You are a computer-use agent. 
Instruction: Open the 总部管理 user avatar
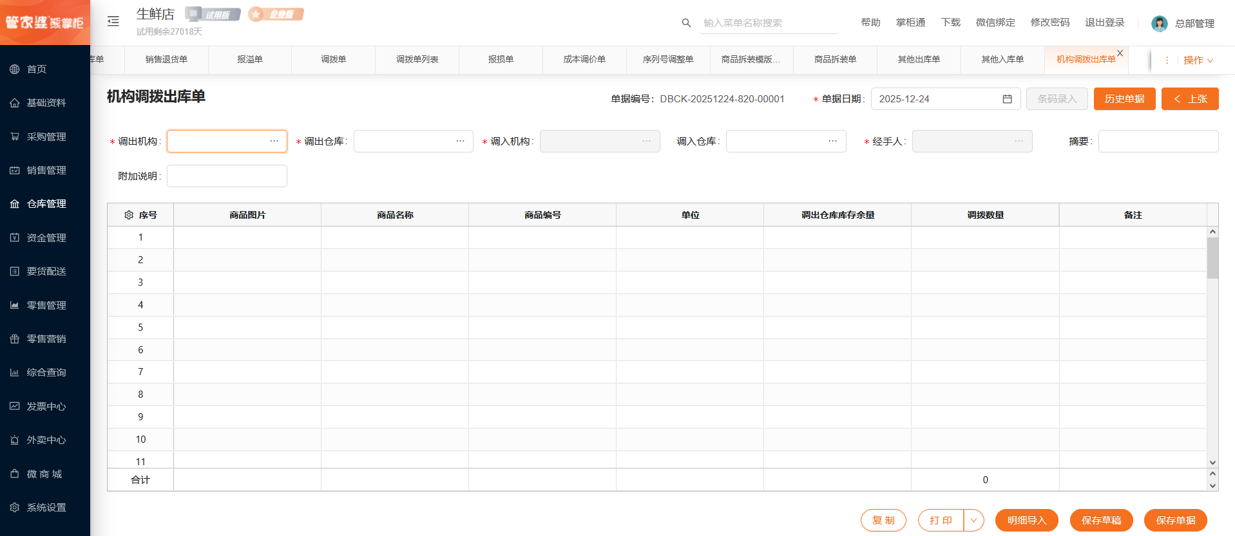coord(1159,23)
